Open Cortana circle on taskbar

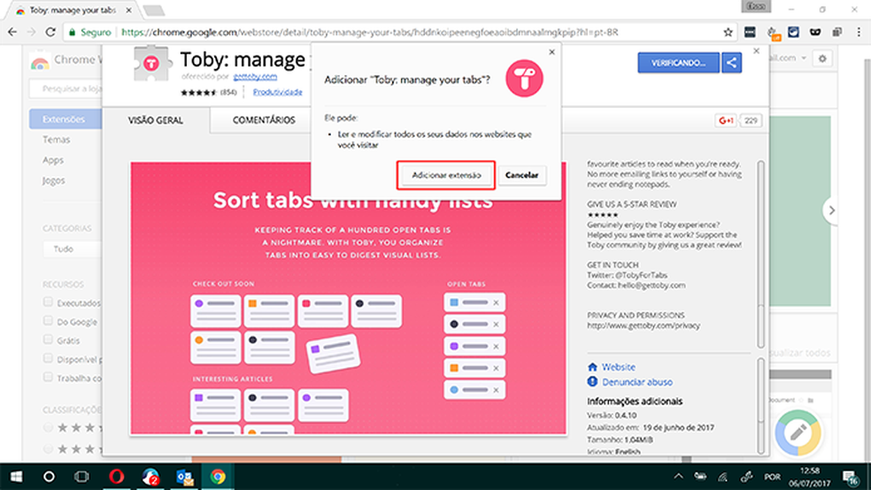point(49,477)
